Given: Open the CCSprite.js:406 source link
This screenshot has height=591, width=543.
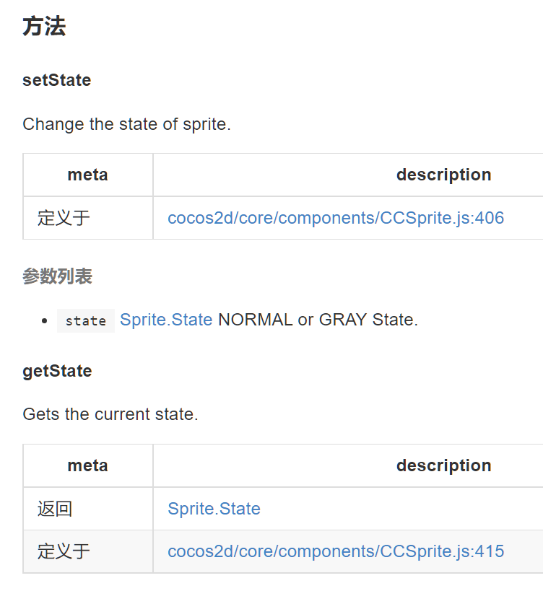Looking at the screenshot, I should 336,218.
